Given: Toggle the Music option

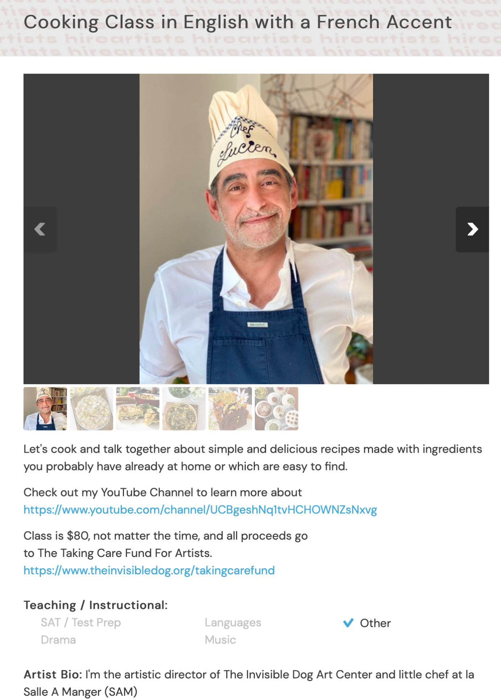Looking at the screenshot, I should [220, 640].
